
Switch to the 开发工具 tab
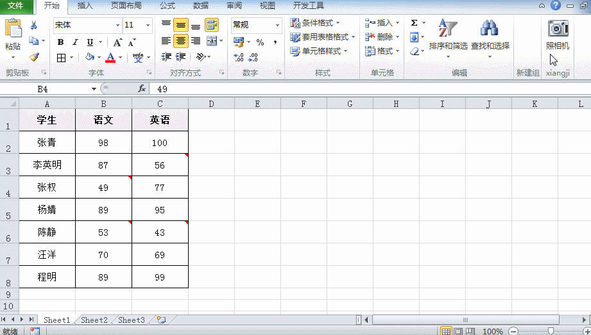pyautogui.click(x=309, y=5)
